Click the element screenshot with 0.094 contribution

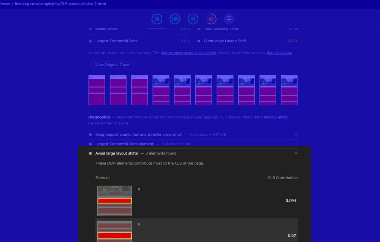point(115,201)
